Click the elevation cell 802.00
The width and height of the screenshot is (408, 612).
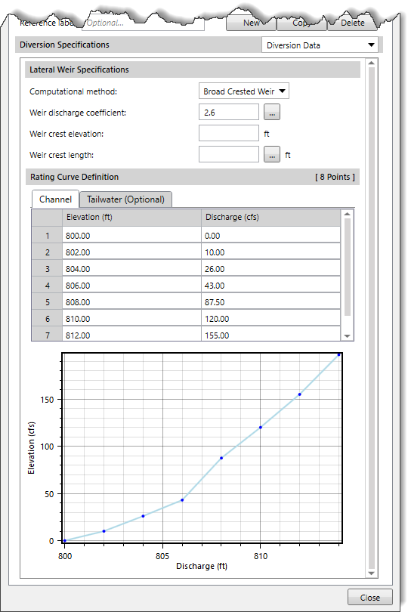(x=131, y=252)
